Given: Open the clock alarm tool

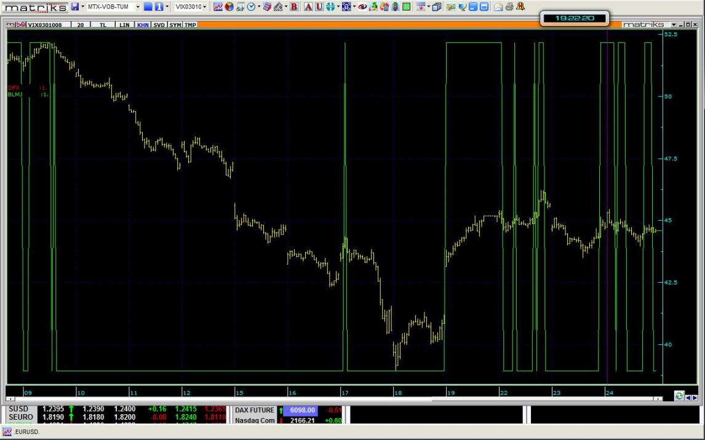Looking at the screenshot, I should coord(251,7).
